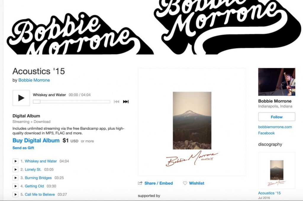Click the Share / Embed arrow icon
This screenshot has height=201, width=303.
pyautogui.click(x=140, y=183)
